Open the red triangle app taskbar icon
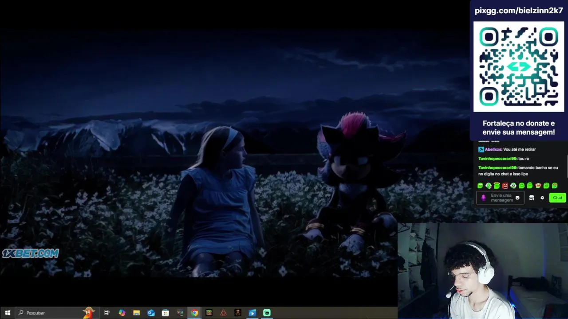The width and height of the screenshot is (568, 319). (223, 313)
